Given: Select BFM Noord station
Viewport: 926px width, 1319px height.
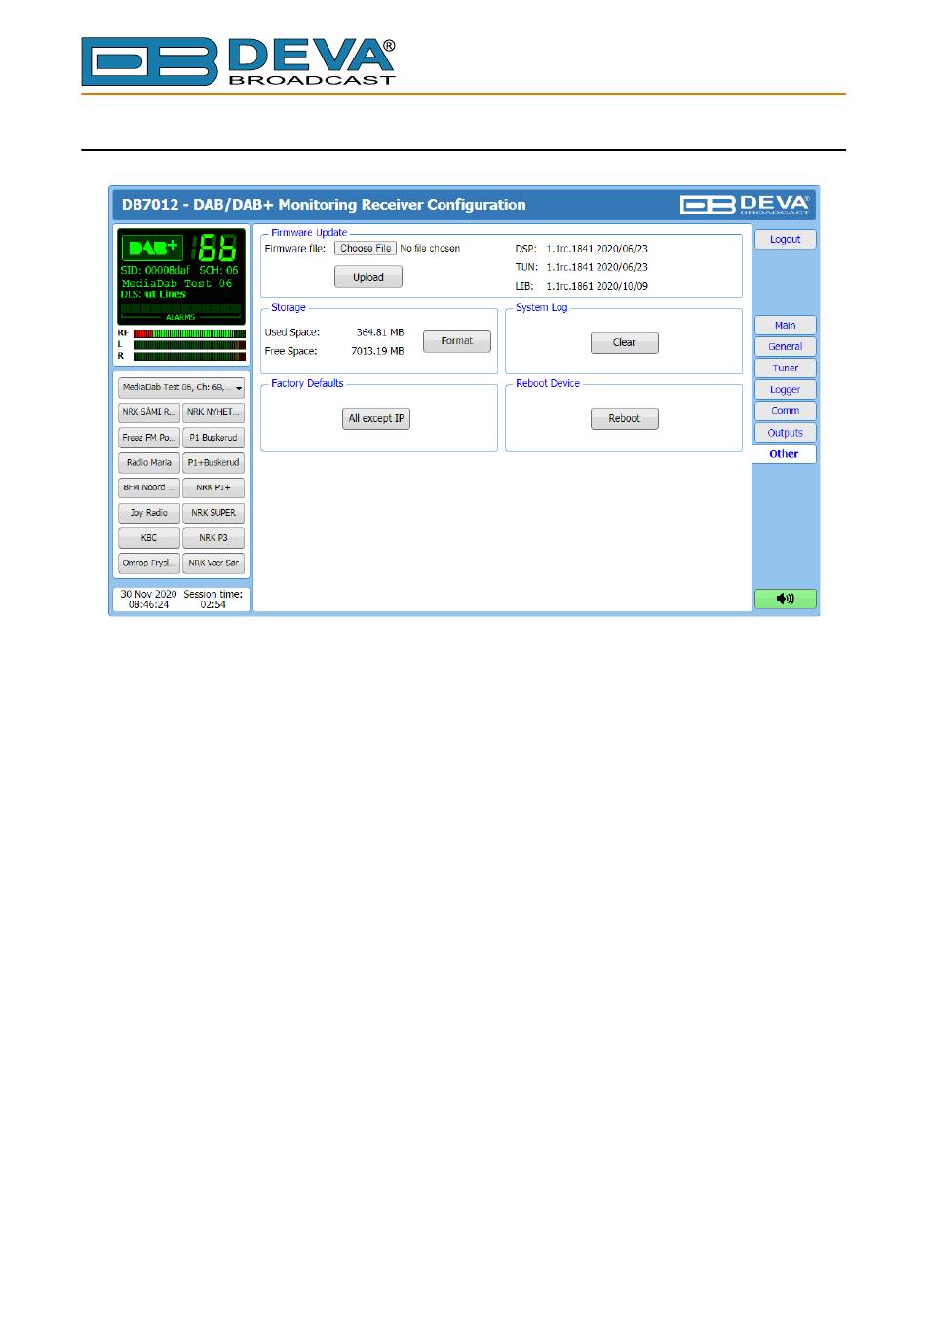Looking at the screenshot, I should [149, 487].
